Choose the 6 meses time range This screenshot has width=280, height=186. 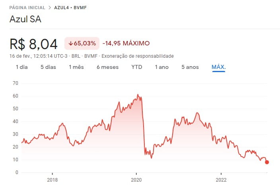pyautogui.click(x=107, y=67)
